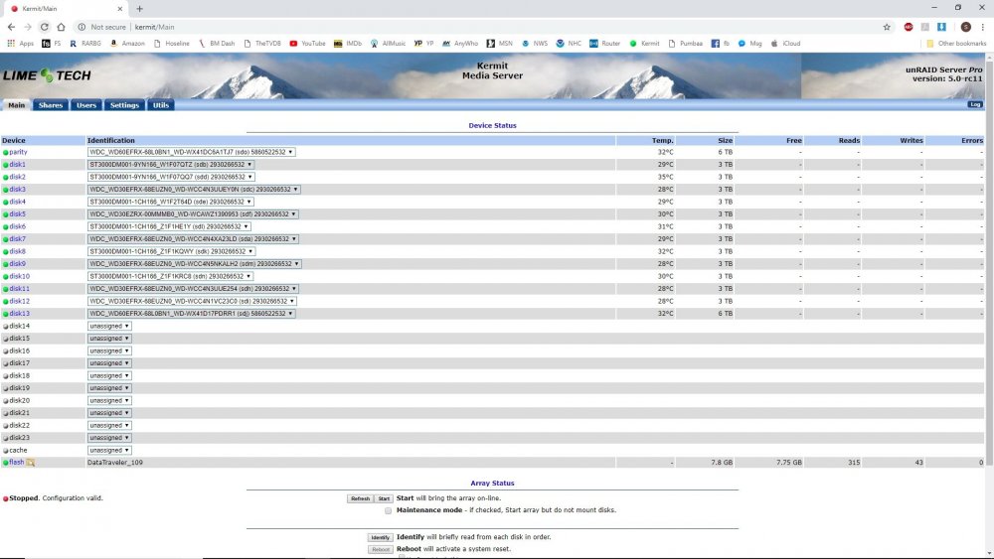This screenshot has height=559, width=994.
Task: Open disk18 unassigned dropdown
Action: point(109,375)
